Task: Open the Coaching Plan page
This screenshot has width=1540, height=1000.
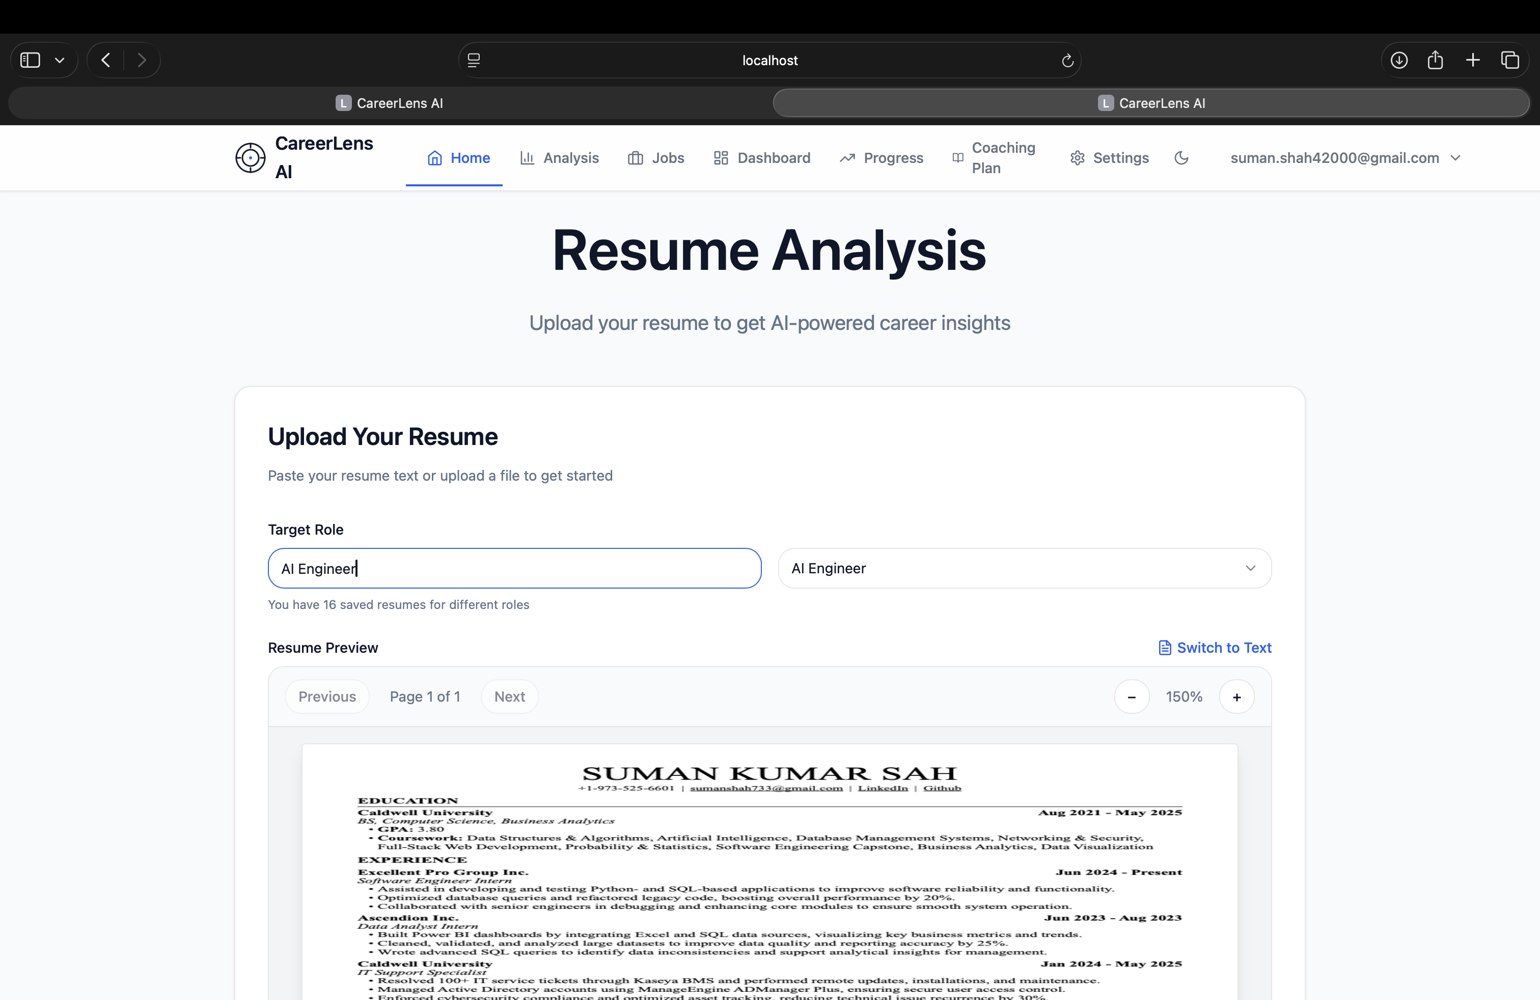Action: click(995, 158)
